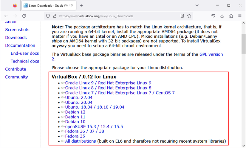
Task: Bookmark this page with star icon
Action: (189, 16)
